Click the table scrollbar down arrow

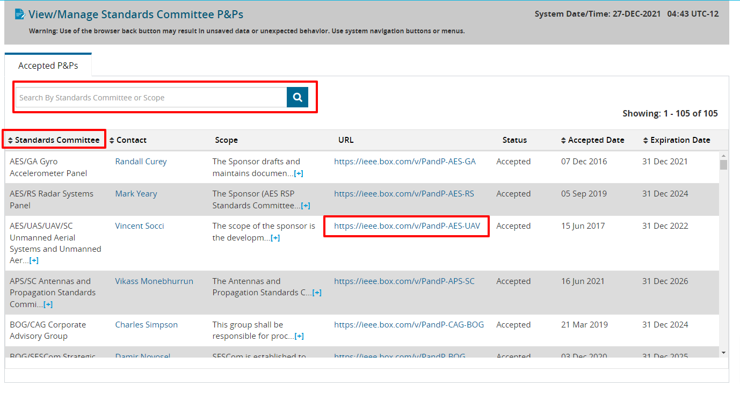tap(723, 353)
